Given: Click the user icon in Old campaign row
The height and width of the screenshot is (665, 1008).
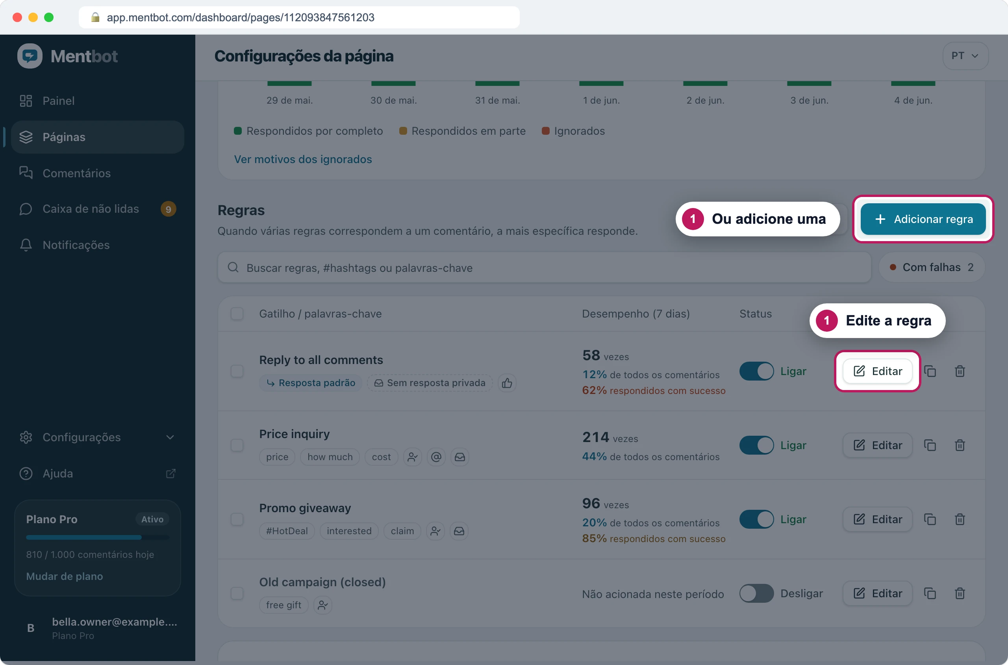Looking at the screenshot, I should pos(323,605).
